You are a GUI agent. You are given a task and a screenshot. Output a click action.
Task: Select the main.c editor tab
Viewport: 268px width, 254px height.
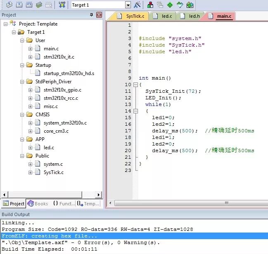(x=220, y=16)
